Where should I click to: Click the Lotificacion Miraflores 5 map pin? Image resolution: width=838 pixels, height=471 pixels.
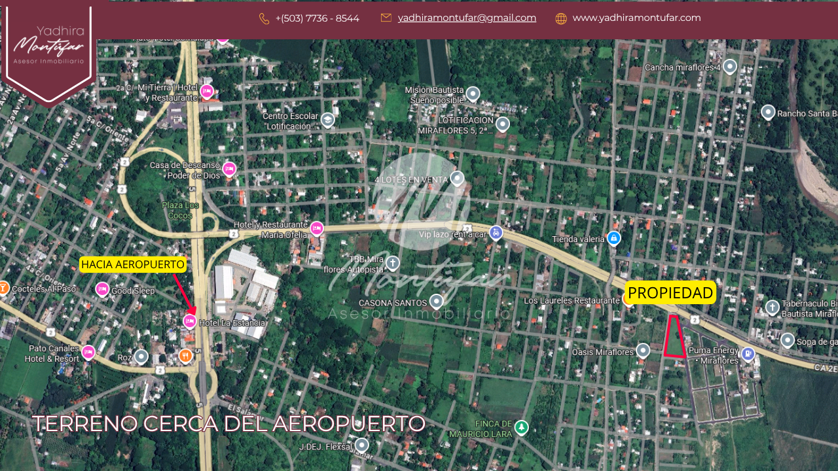coord(502,124)
